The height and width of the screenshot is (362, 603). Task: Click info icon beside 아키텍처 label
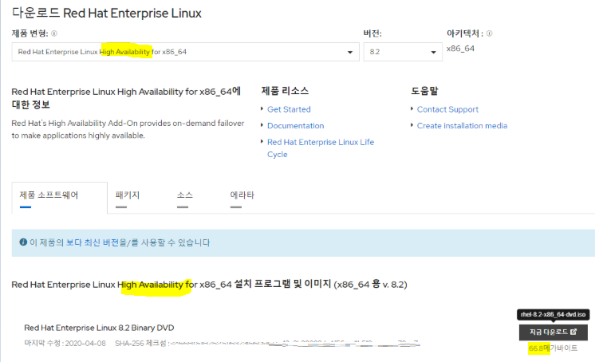489,33
